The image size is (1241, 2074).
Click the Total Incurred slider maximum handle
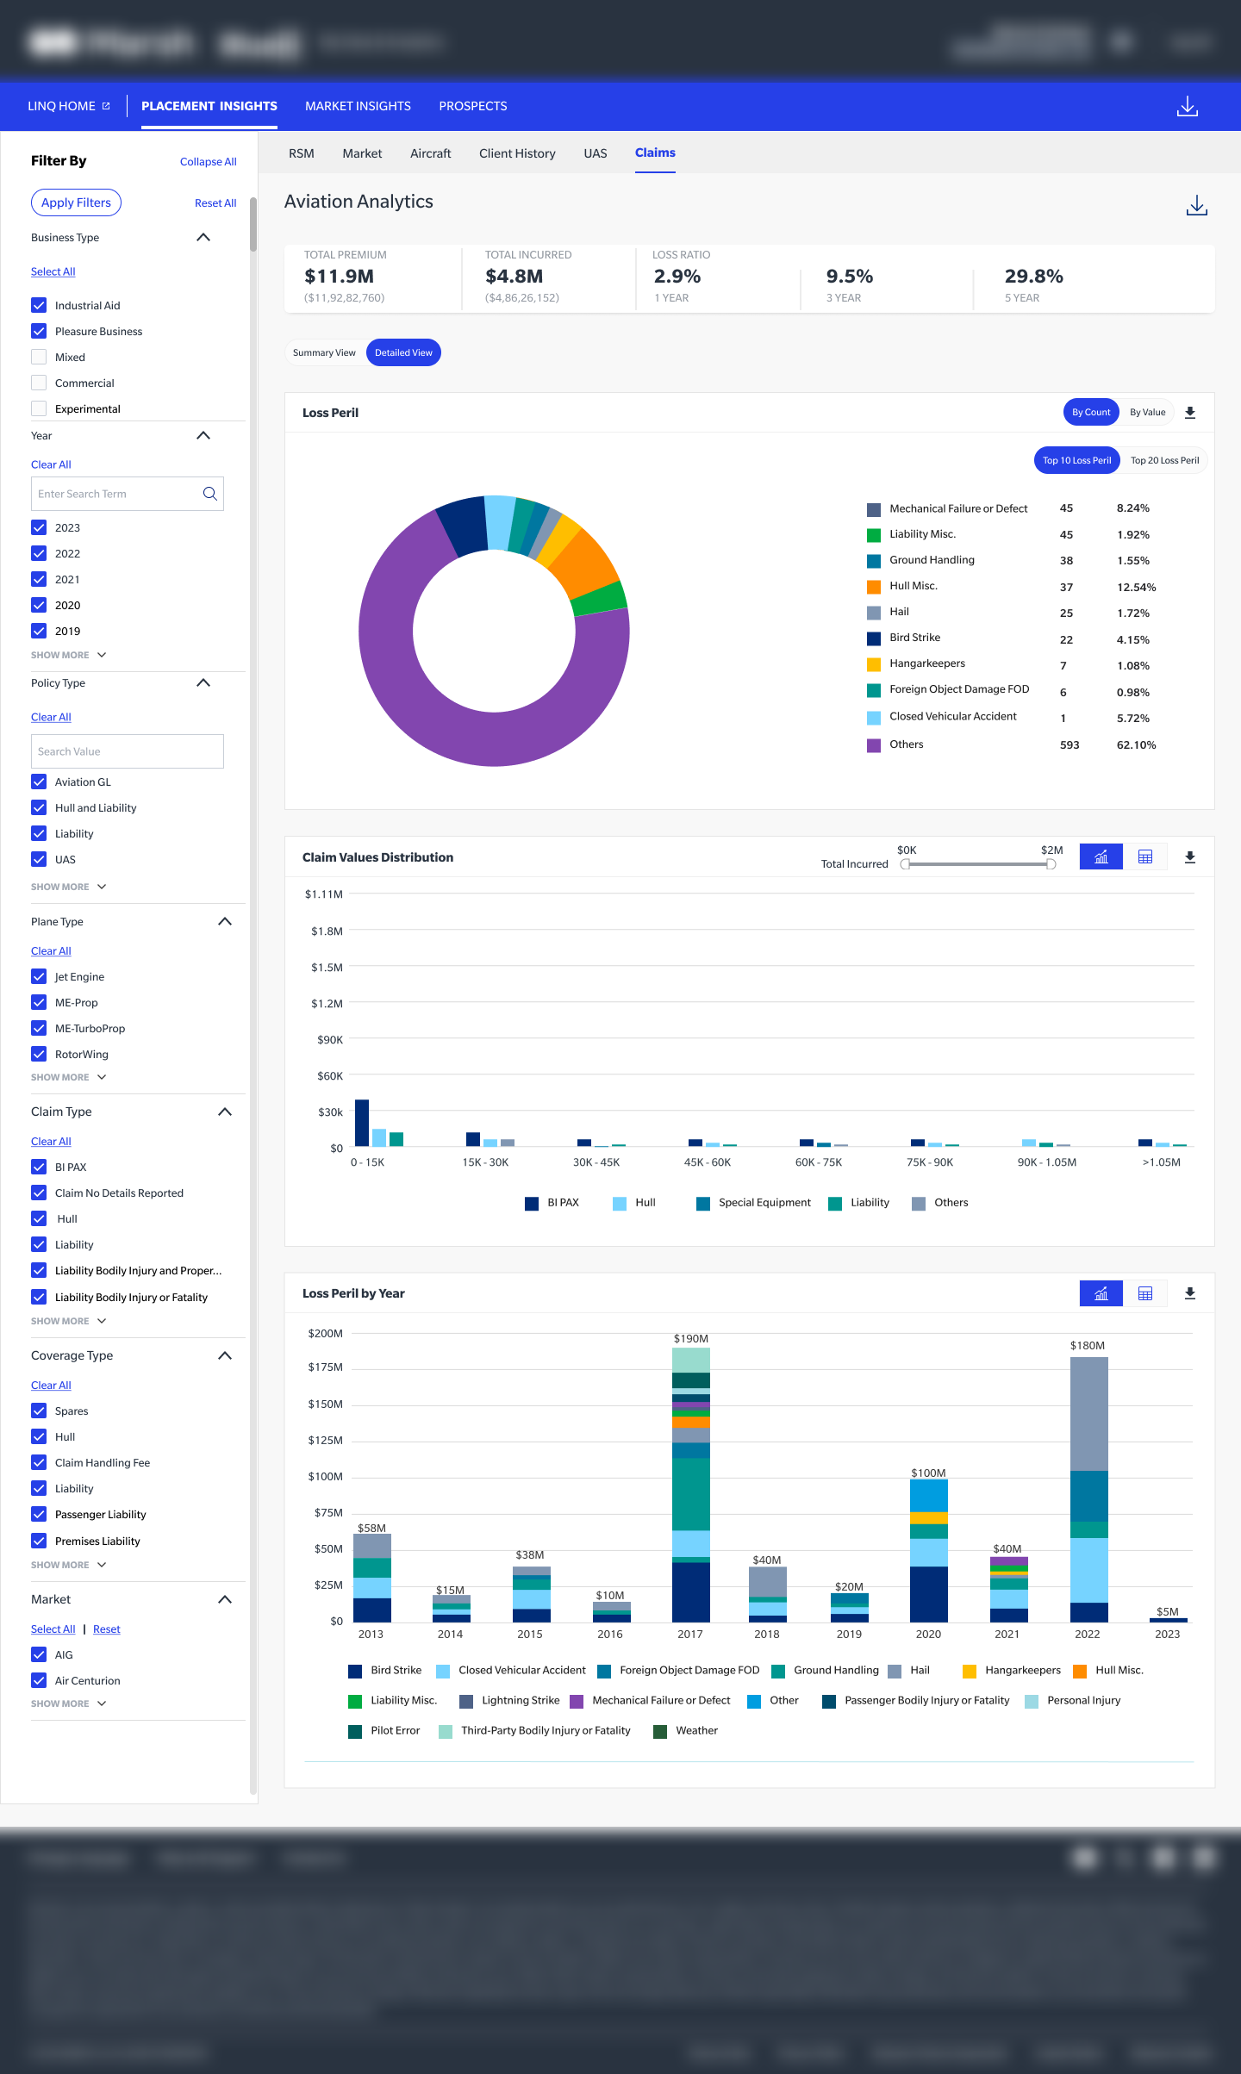click(x=1051, y=864)
